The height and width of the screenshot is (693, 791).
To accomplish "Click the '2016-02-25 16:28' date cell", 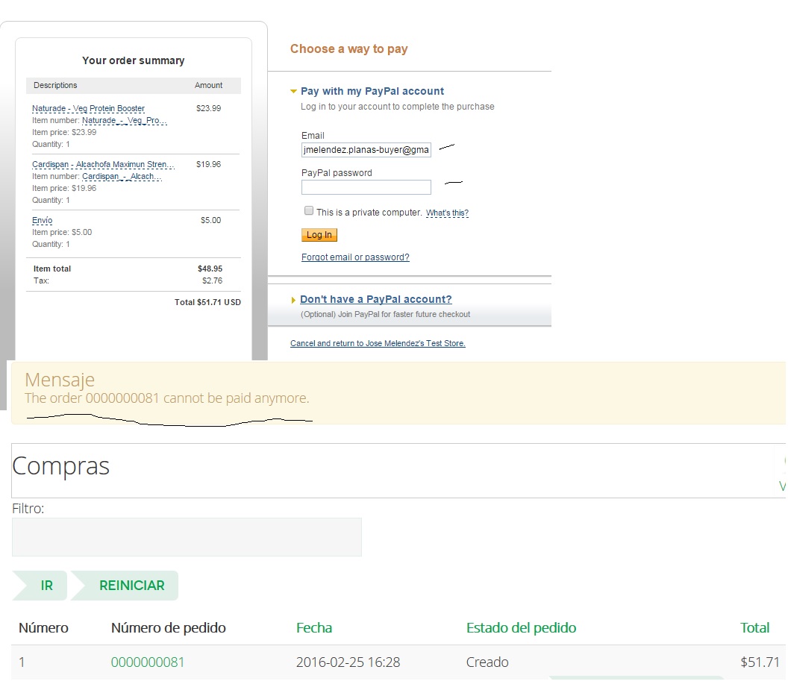I will coord(348,662).
